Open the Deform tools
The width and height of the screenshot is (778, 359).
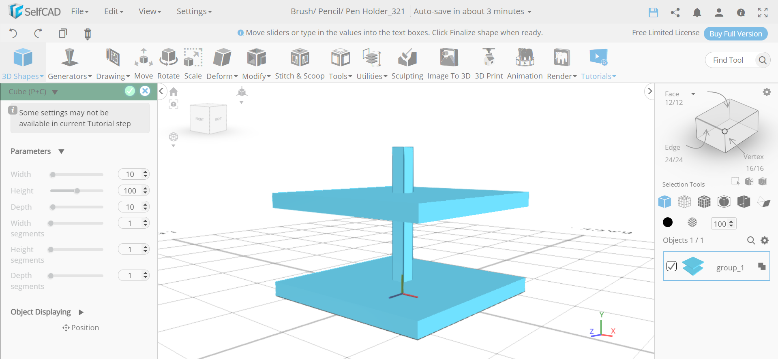222,63
